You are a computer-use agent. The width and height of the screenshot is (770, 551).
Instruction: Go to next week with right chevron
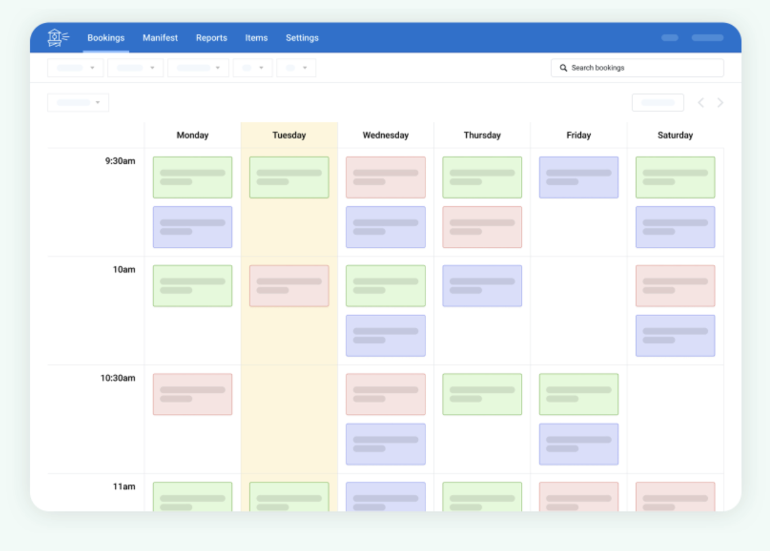(x=720, y=102)
